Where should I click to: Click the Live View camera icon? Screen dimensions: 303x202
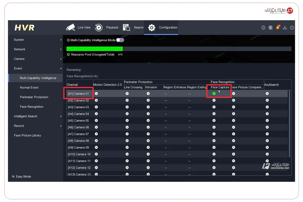point(70,28)
